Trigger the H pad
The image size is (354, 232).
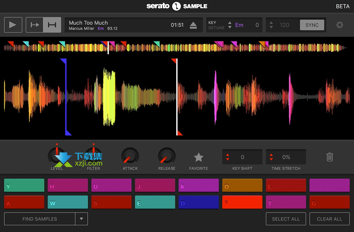click(68, 186)
